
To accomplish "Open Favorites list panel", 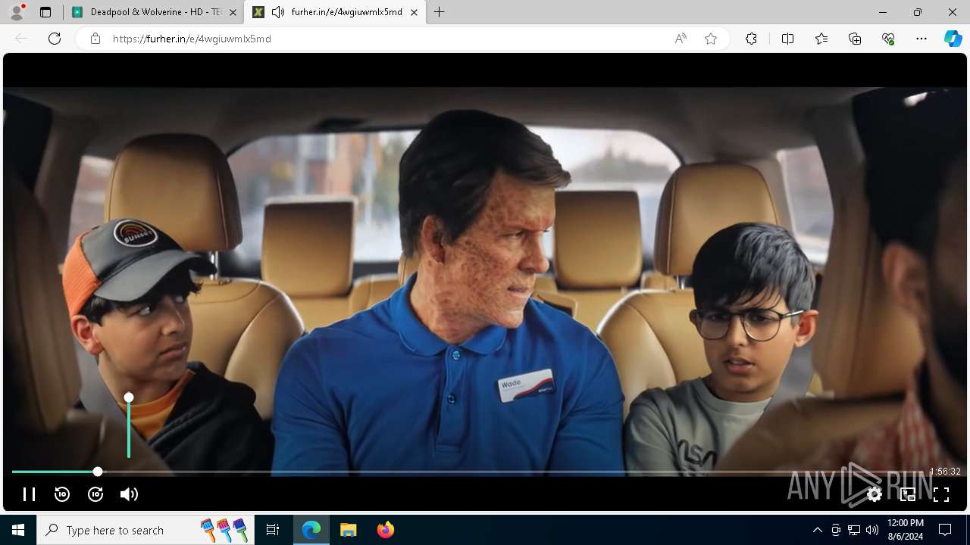I will point(821,39).
